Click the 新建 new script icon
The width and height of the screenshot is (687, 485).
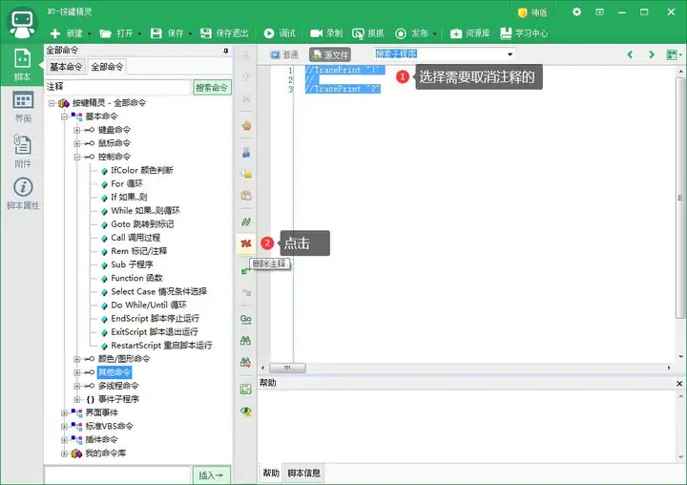pyautogui.click(x=55, y=33)
